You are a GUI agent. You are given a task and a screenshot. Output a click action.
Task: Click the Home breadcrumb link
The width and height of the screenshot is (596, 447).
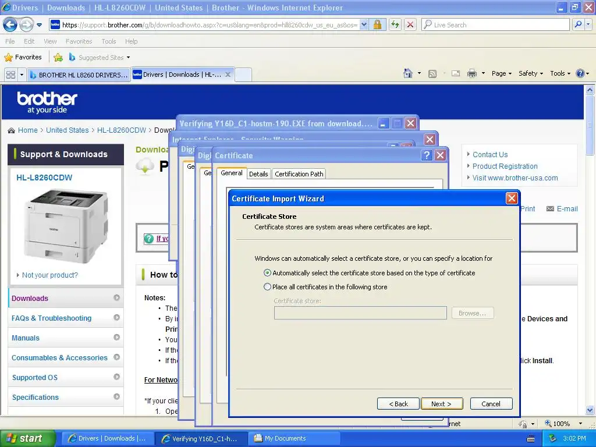28,130
